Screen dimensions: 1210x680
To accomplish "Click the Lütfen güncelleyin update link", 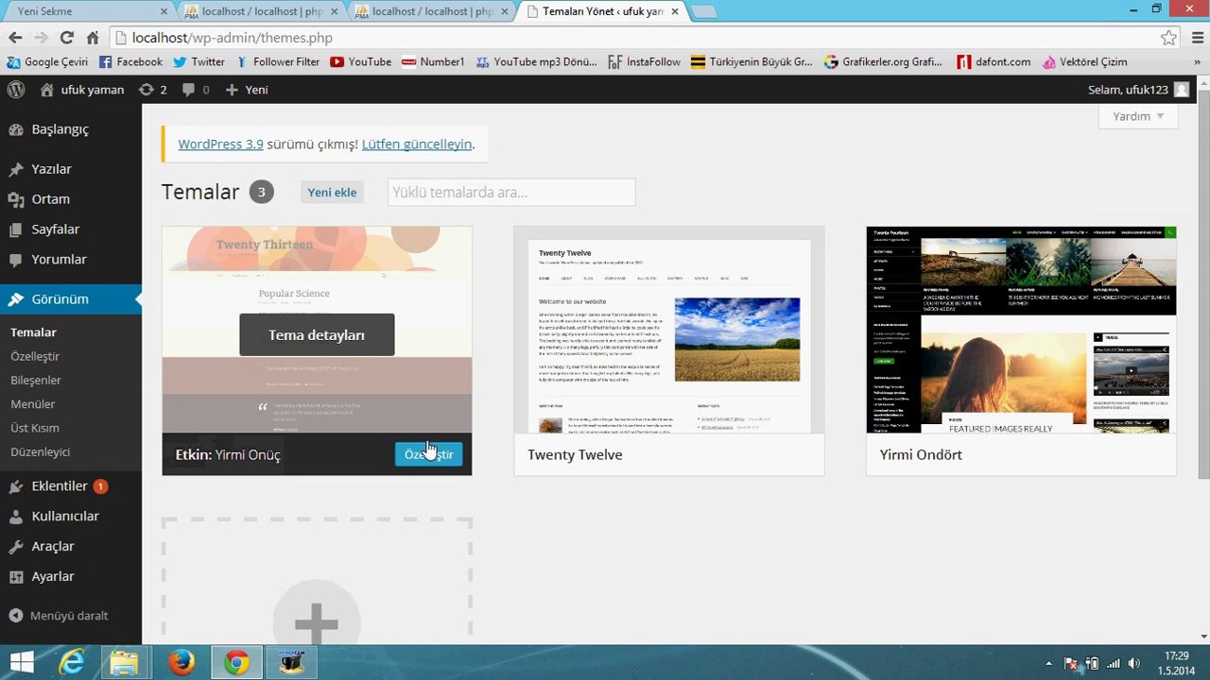I will [417, 144].
